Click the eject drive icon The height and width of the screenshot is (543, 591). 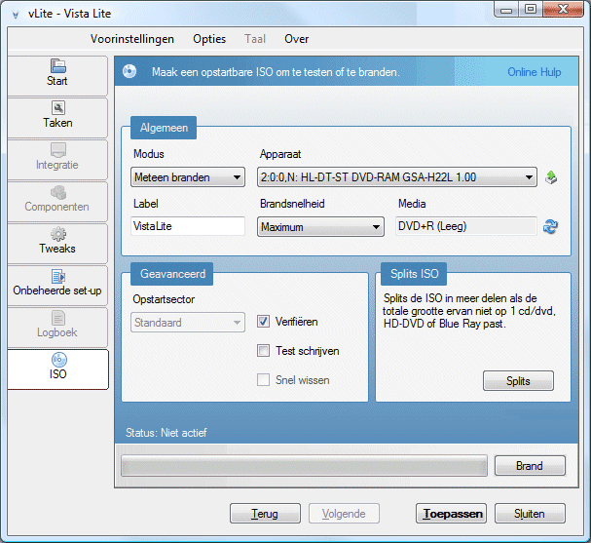[551, 177]
